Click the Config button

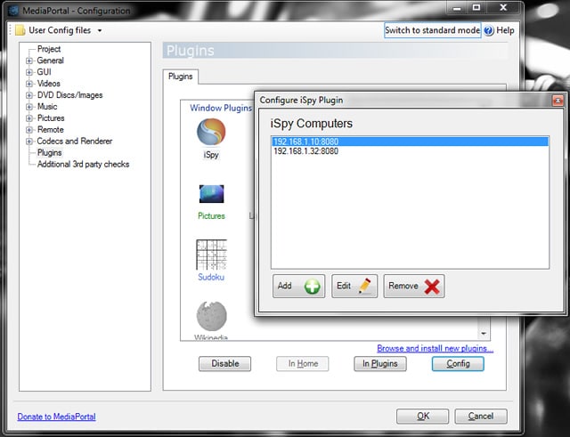coord(458,364)
